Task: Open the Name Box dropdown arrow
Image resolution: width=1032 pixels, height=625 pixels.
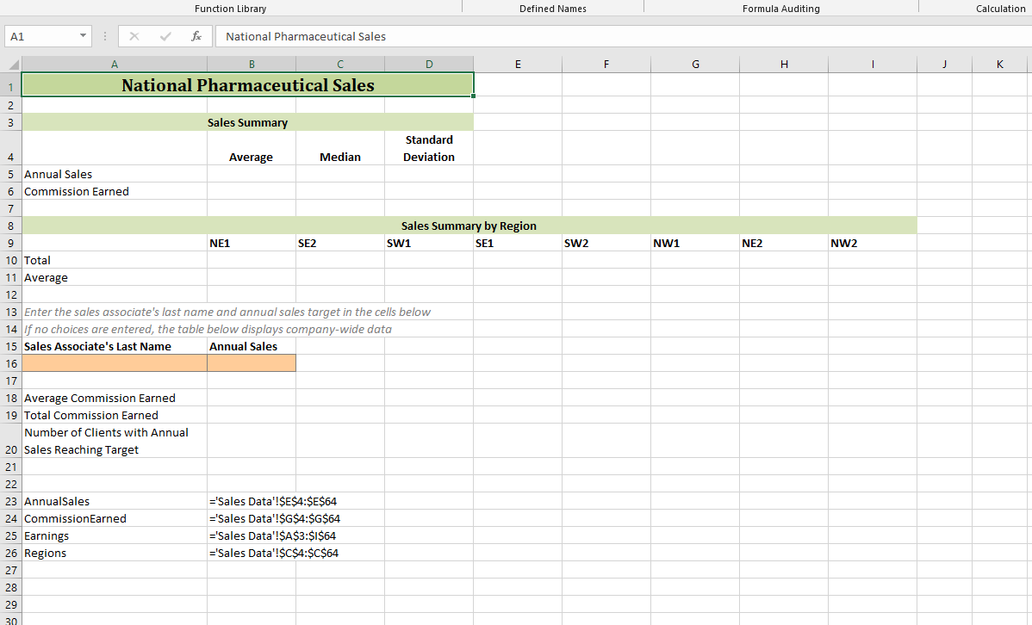Action: pyautogui.click(x=84, y=36)
